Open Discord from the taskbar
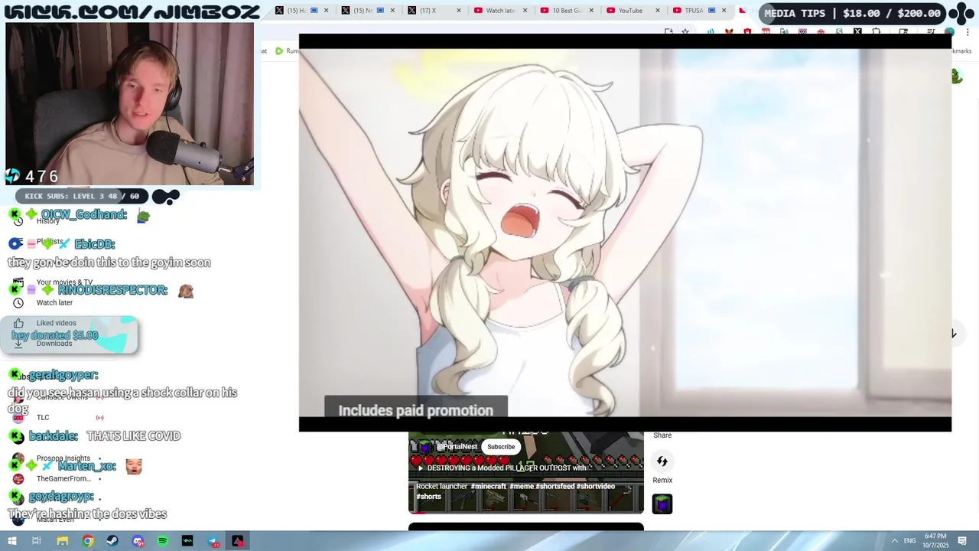 138,541
